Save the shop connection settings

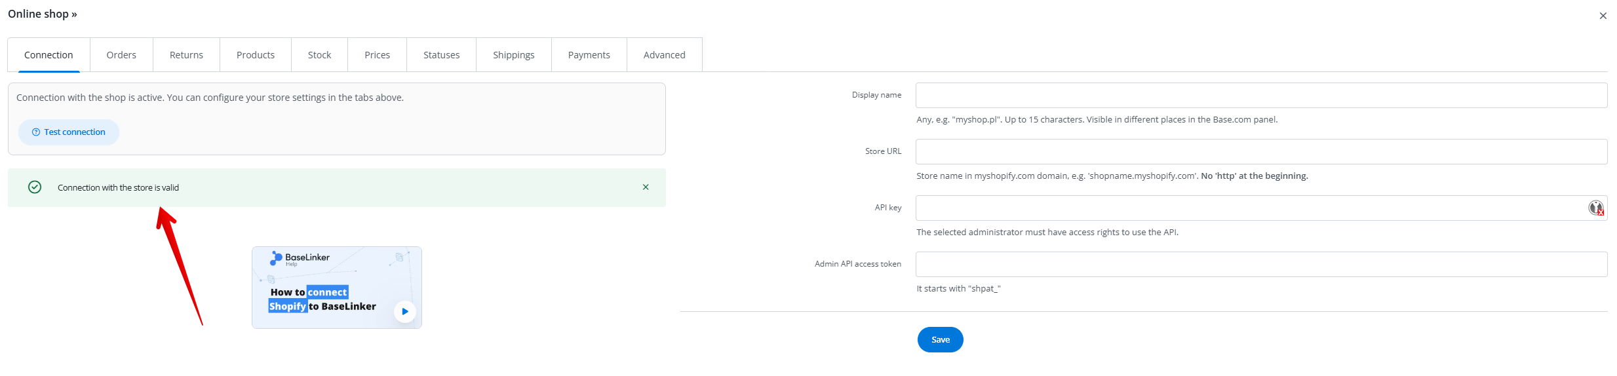[x=940, y=340]
